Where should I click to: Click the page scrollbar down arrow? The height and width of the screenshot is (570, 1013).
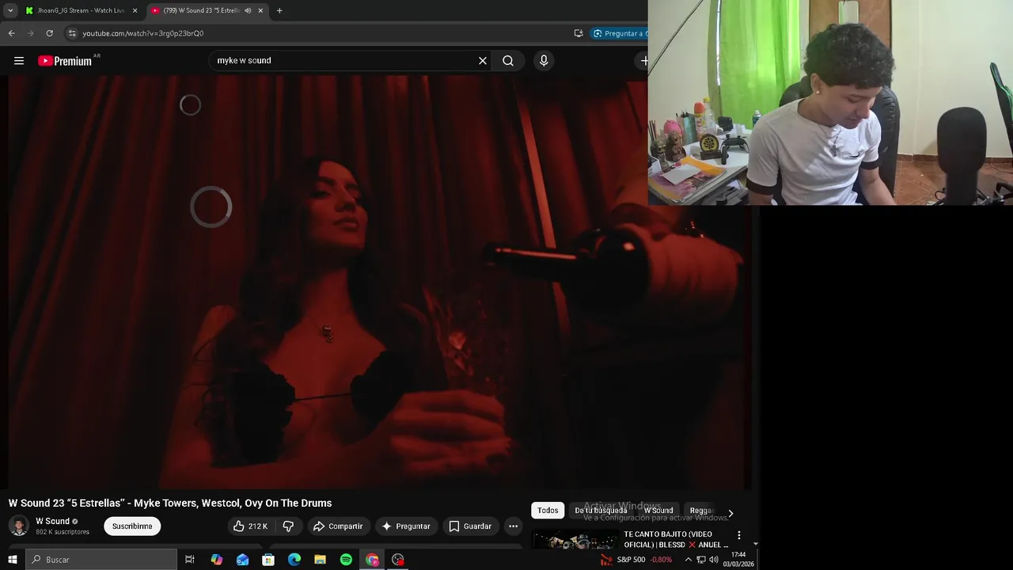pyautogui.click(x=755, y=544)
